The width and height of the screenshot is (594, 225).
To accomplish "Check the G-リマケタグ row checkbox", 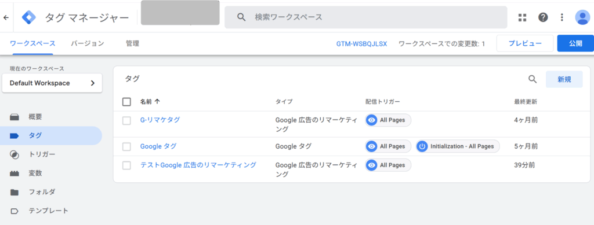I will click(x=126, y=120).
